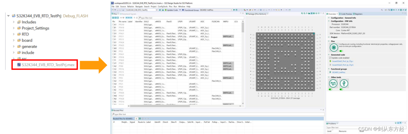Open the Clocks tool icon under Other tools
The width and height of the screenshot is (408, 134).
pyautogui.click(x=333, y=83)
